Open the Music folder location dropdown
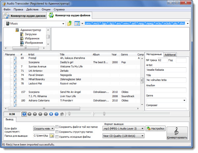This screenshot has width=198, height=153. tap(63, 24)
